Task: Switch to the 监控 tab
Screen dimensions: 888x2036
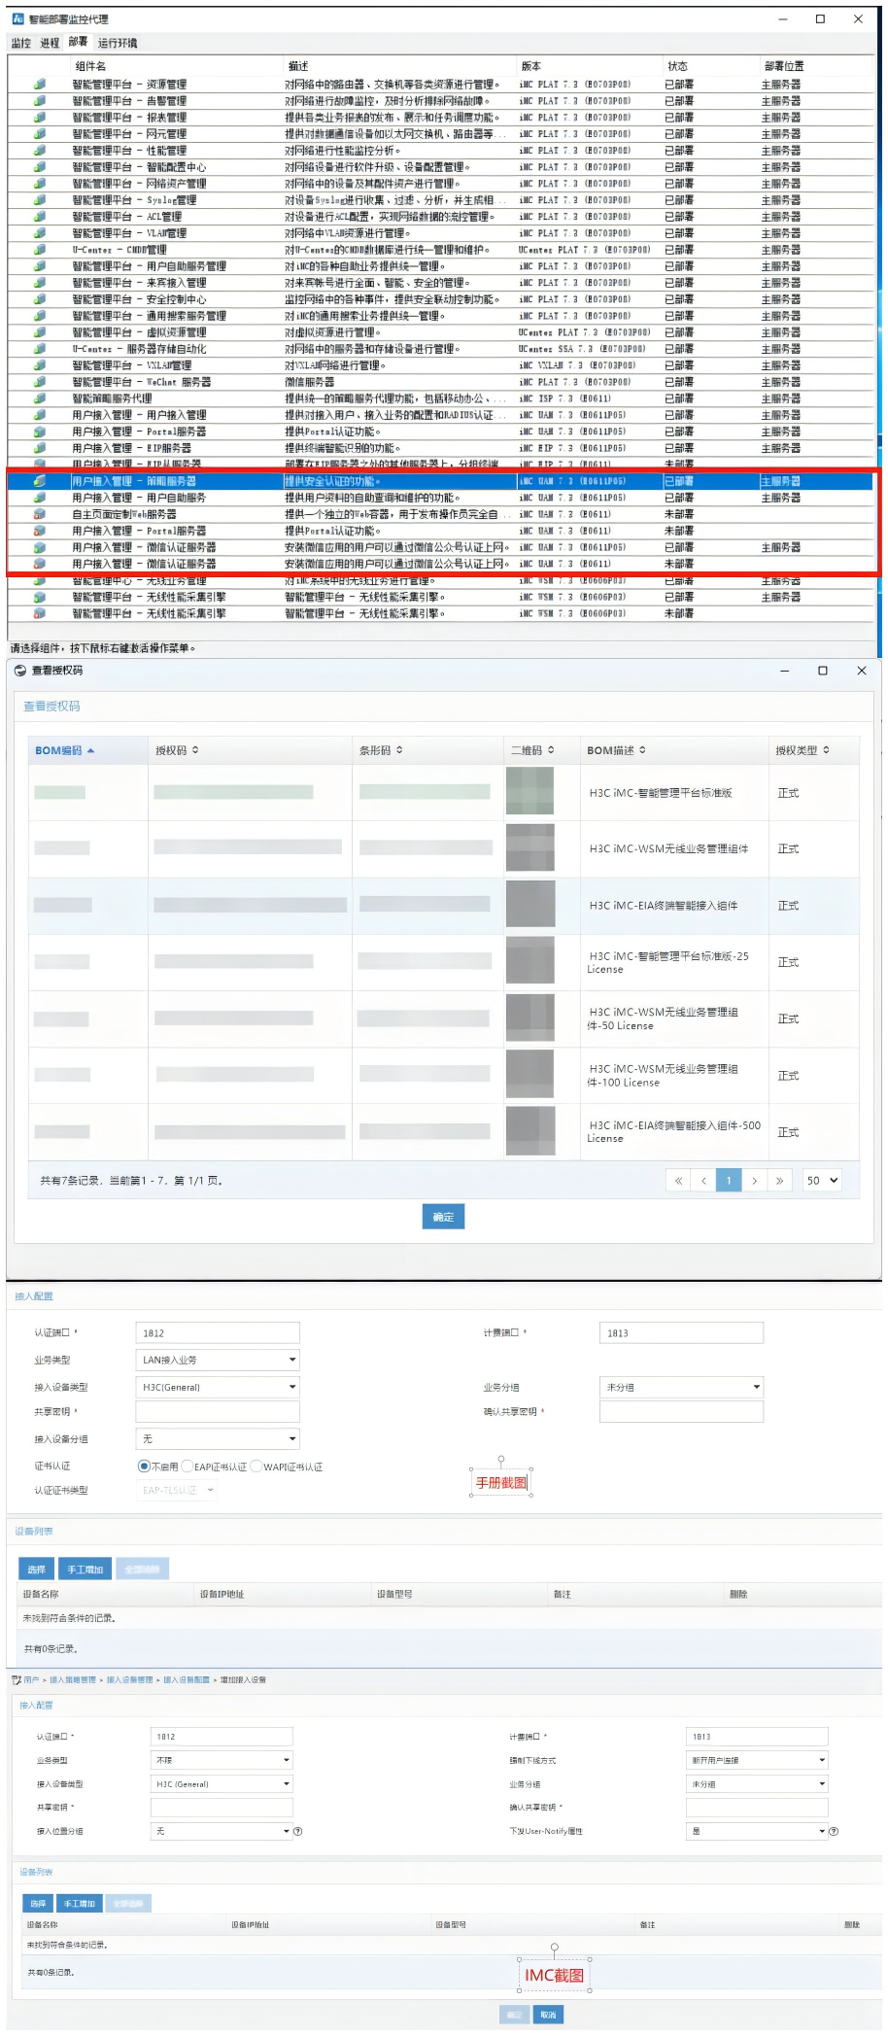Action: point(21,43)
